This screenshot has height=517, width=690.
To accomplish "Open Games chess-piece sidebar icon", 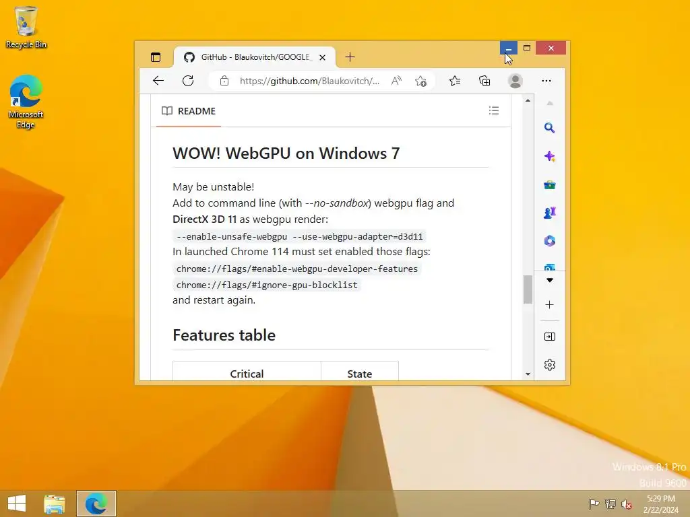I will click(550, 213).
